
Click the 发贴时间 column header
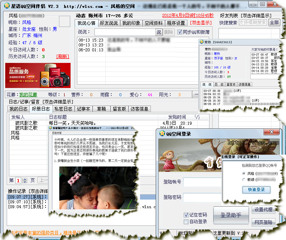point(177,117)
